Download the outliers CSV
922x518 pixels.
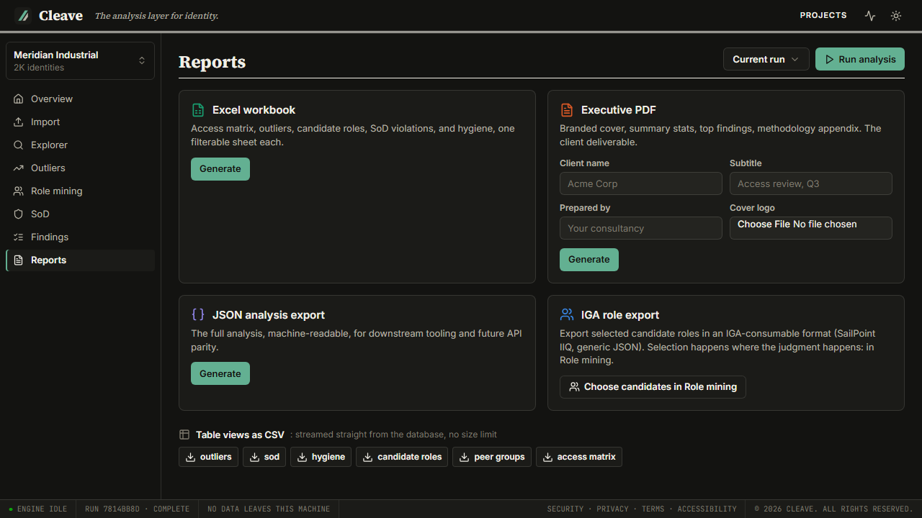[209, 457]
